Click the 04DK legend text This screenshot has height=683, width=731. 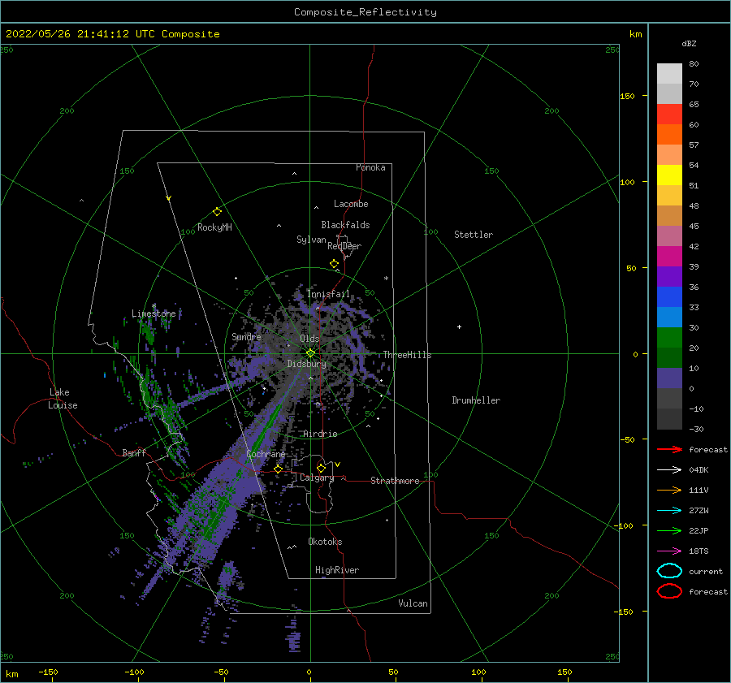pyautogui.click(x=699, y=469)
